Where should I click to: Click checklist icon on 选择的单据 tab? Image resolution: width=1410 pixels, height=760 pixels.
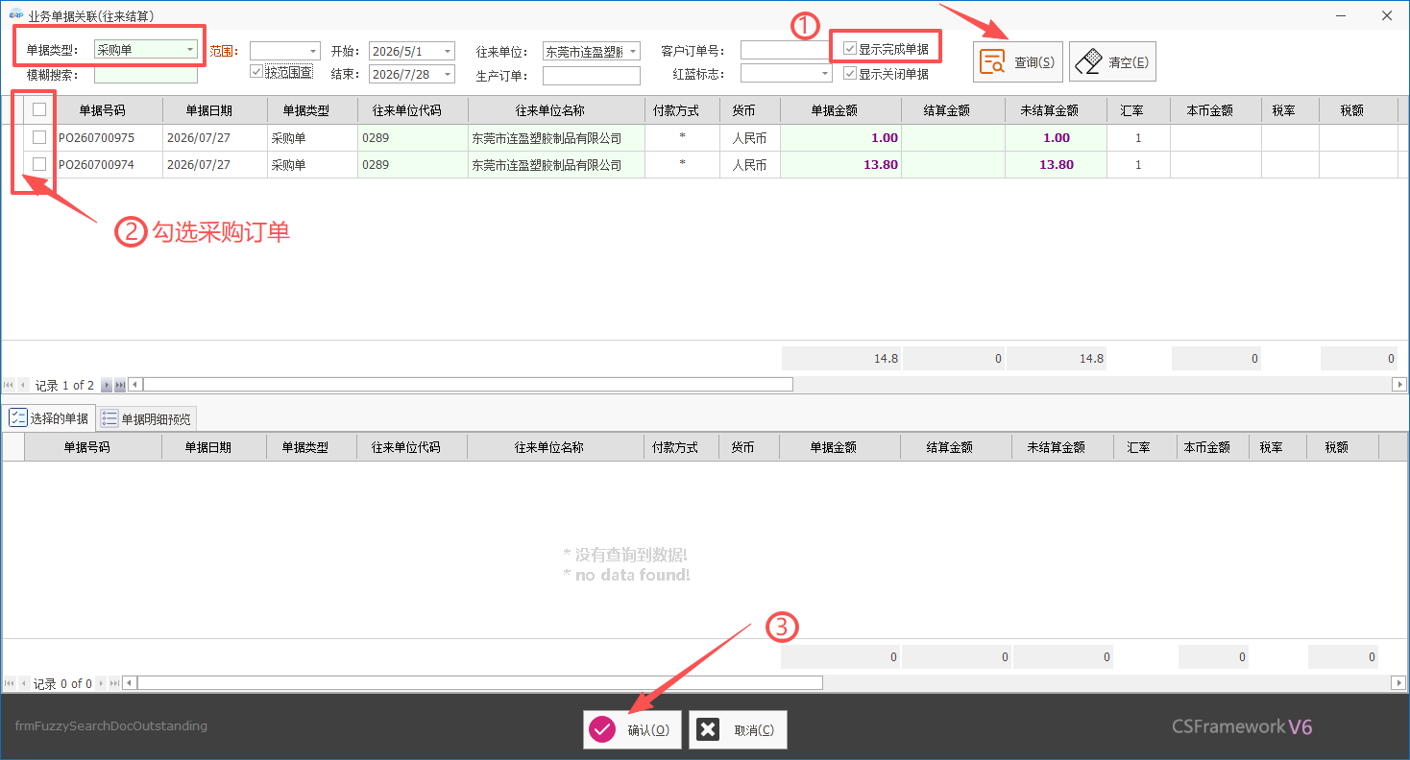tap(18, 418)
